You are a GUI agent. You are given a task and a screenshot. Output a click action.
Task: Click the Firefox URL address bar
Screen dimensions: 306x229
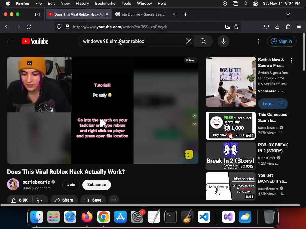tap(147, 27)
